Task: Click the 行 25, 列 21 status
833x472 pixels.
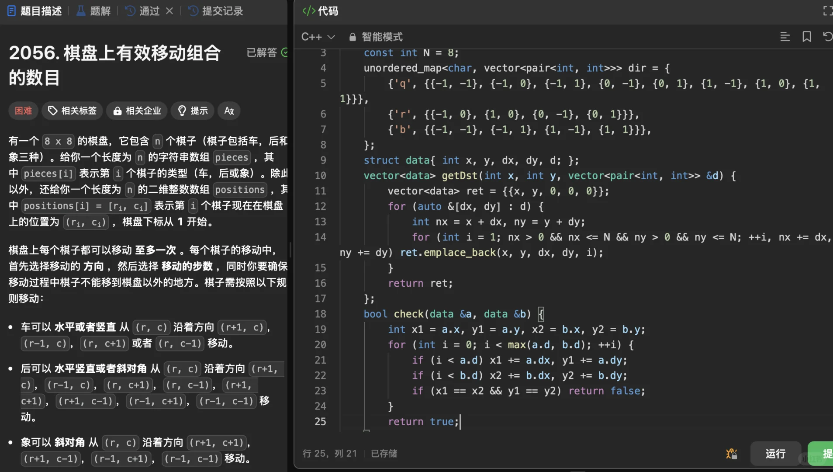Action: [329, 454]
